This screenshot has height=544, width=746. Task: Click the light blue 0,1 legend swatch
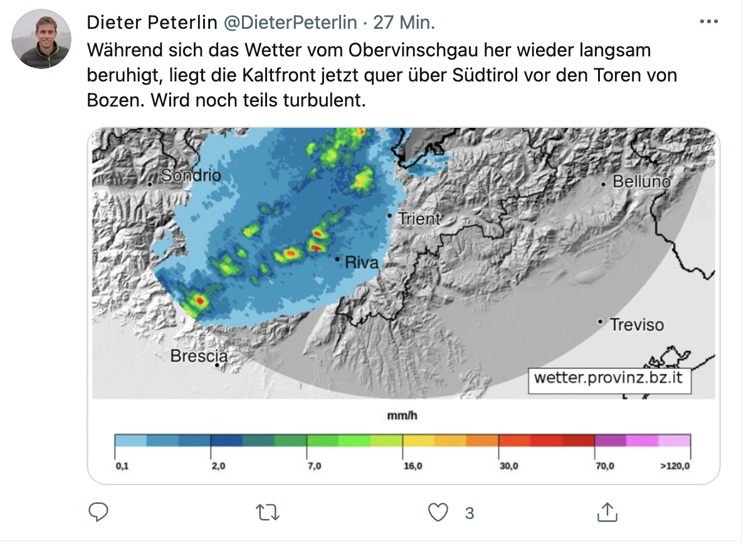130,441
